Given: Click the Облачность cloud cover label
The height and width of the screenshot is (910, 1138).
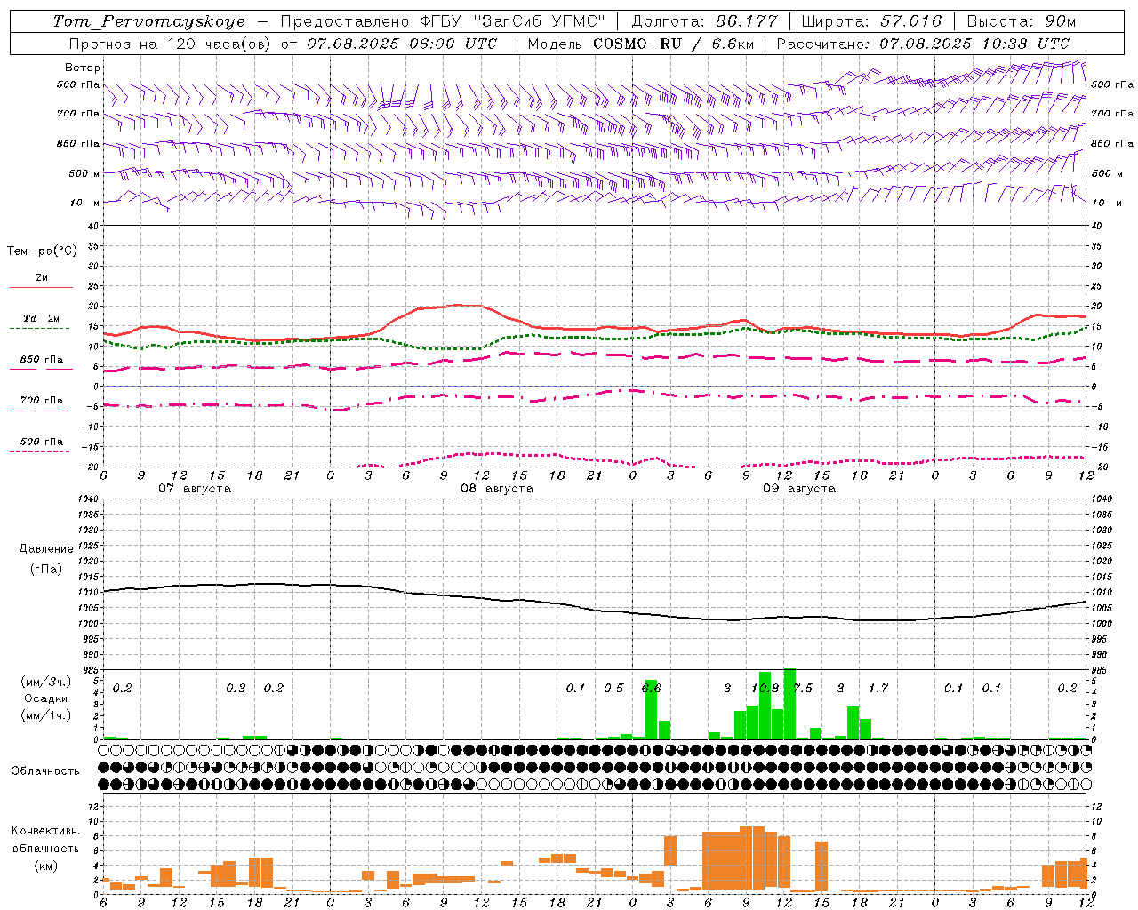Looking at the screenshot, I should 45,771.
